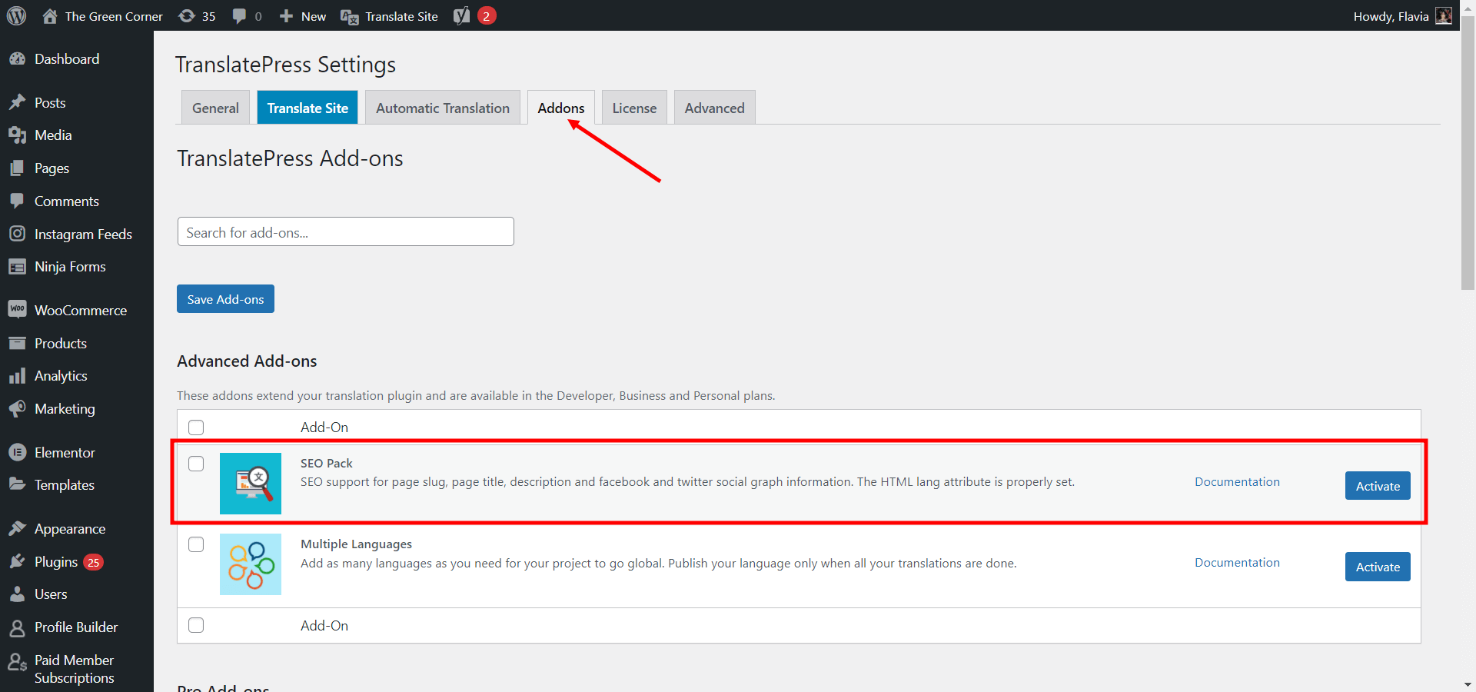Click the Paid Member Subscriptions icon
This screenshot has height=692, width=1476.
click(18, 661)
